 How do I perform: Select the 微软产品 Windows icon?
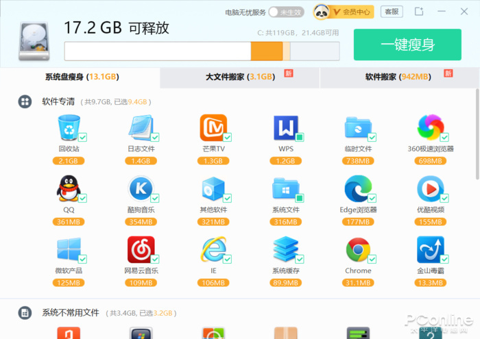tap(69, 249)
